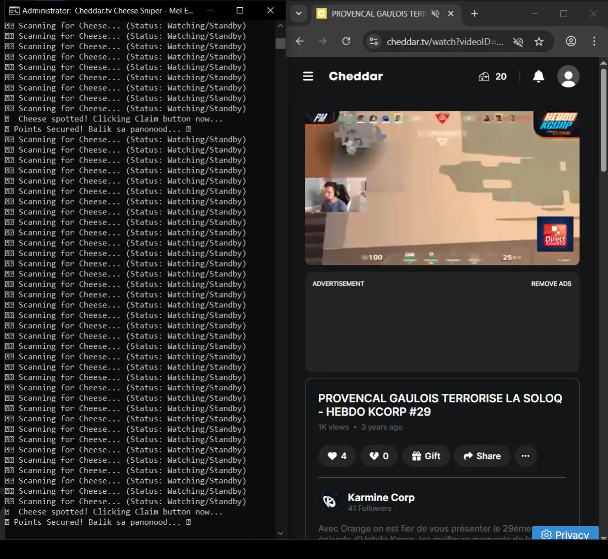Screen dimensions: 608x559
Task: Click the command prompt window icon
Action: (14, 10)
